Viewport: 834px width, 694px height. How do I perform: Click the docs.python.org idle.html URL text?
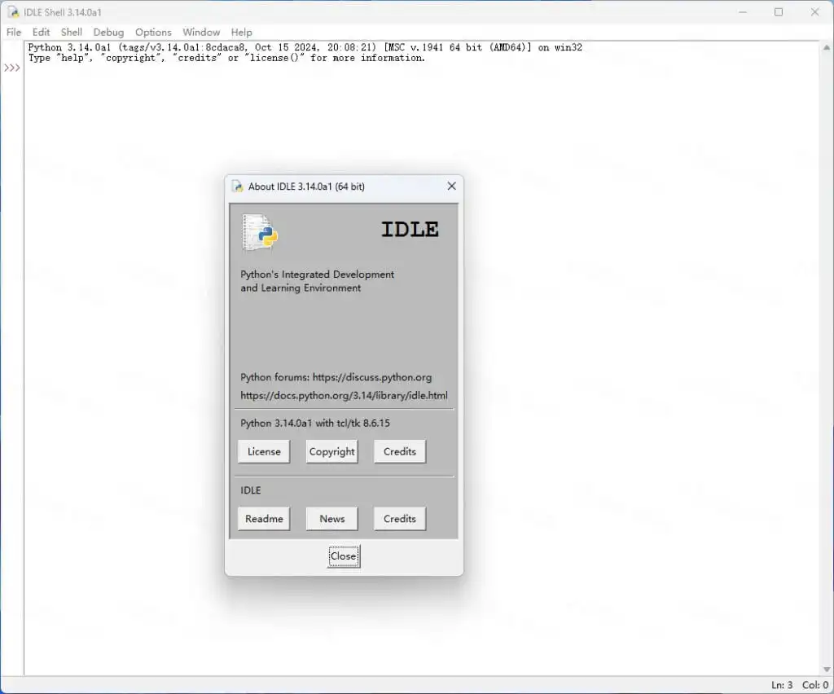click(x=345, y=395)
